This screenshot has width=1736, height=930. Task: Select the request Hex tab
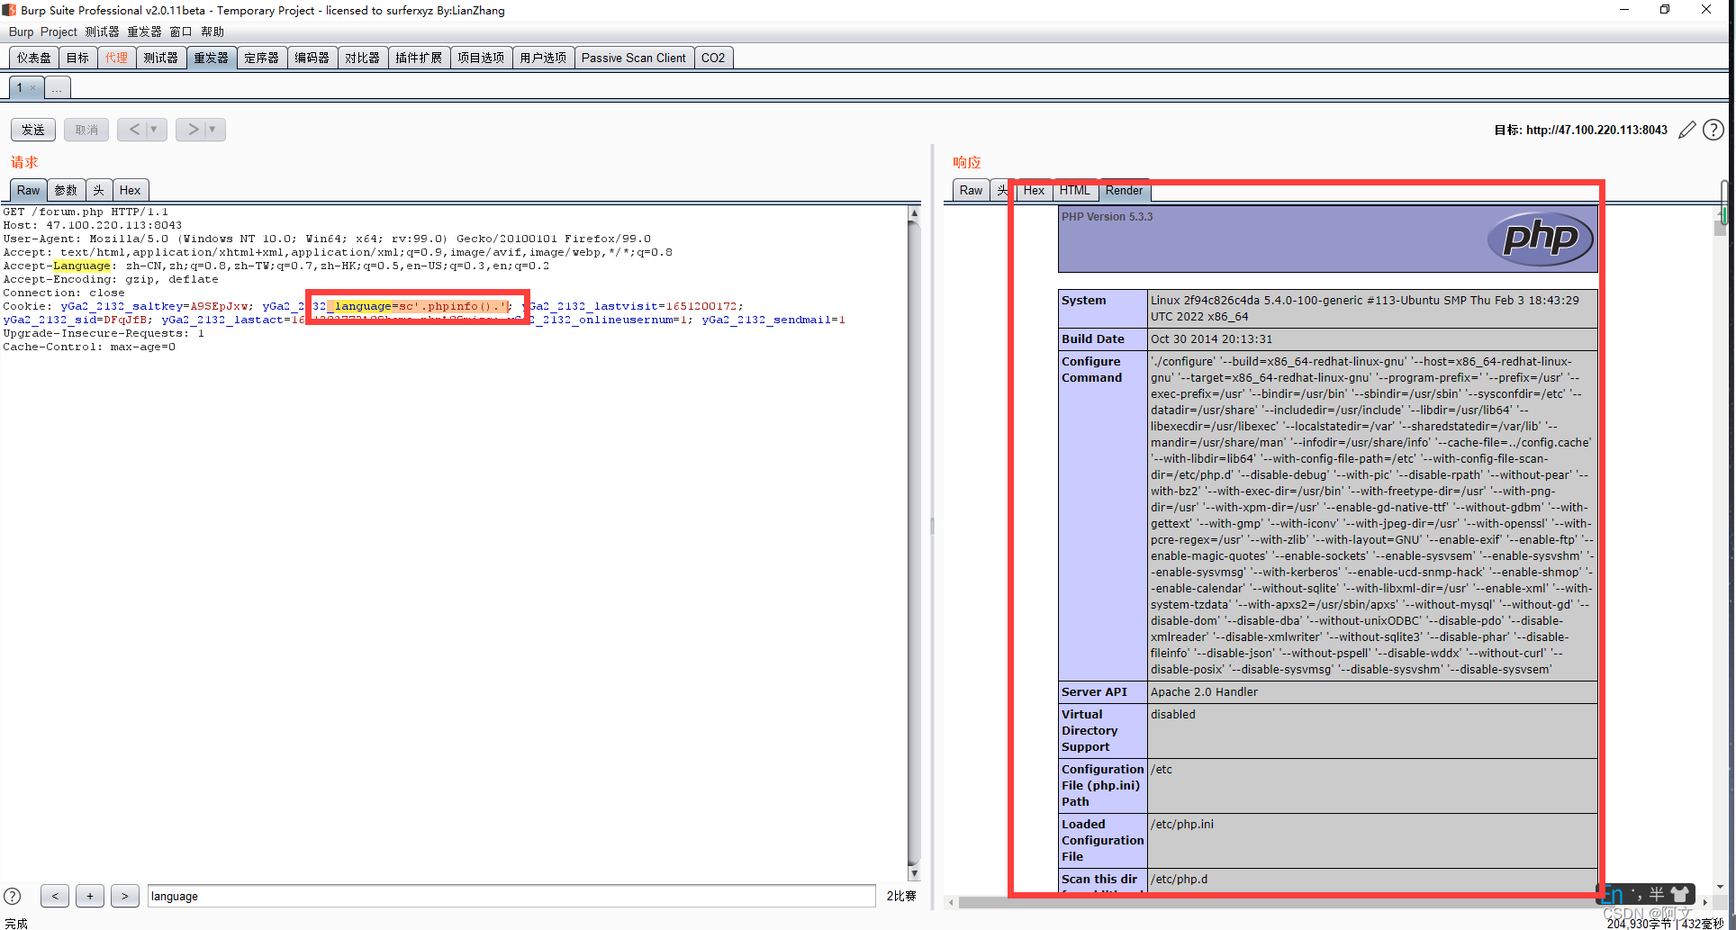[x=131, y=190]
